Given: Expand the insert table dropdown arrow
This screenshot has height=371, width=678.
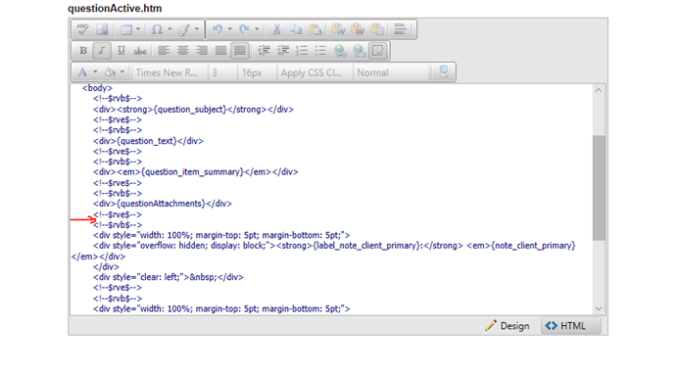Looking at the screenshot, I should [138, 29].
